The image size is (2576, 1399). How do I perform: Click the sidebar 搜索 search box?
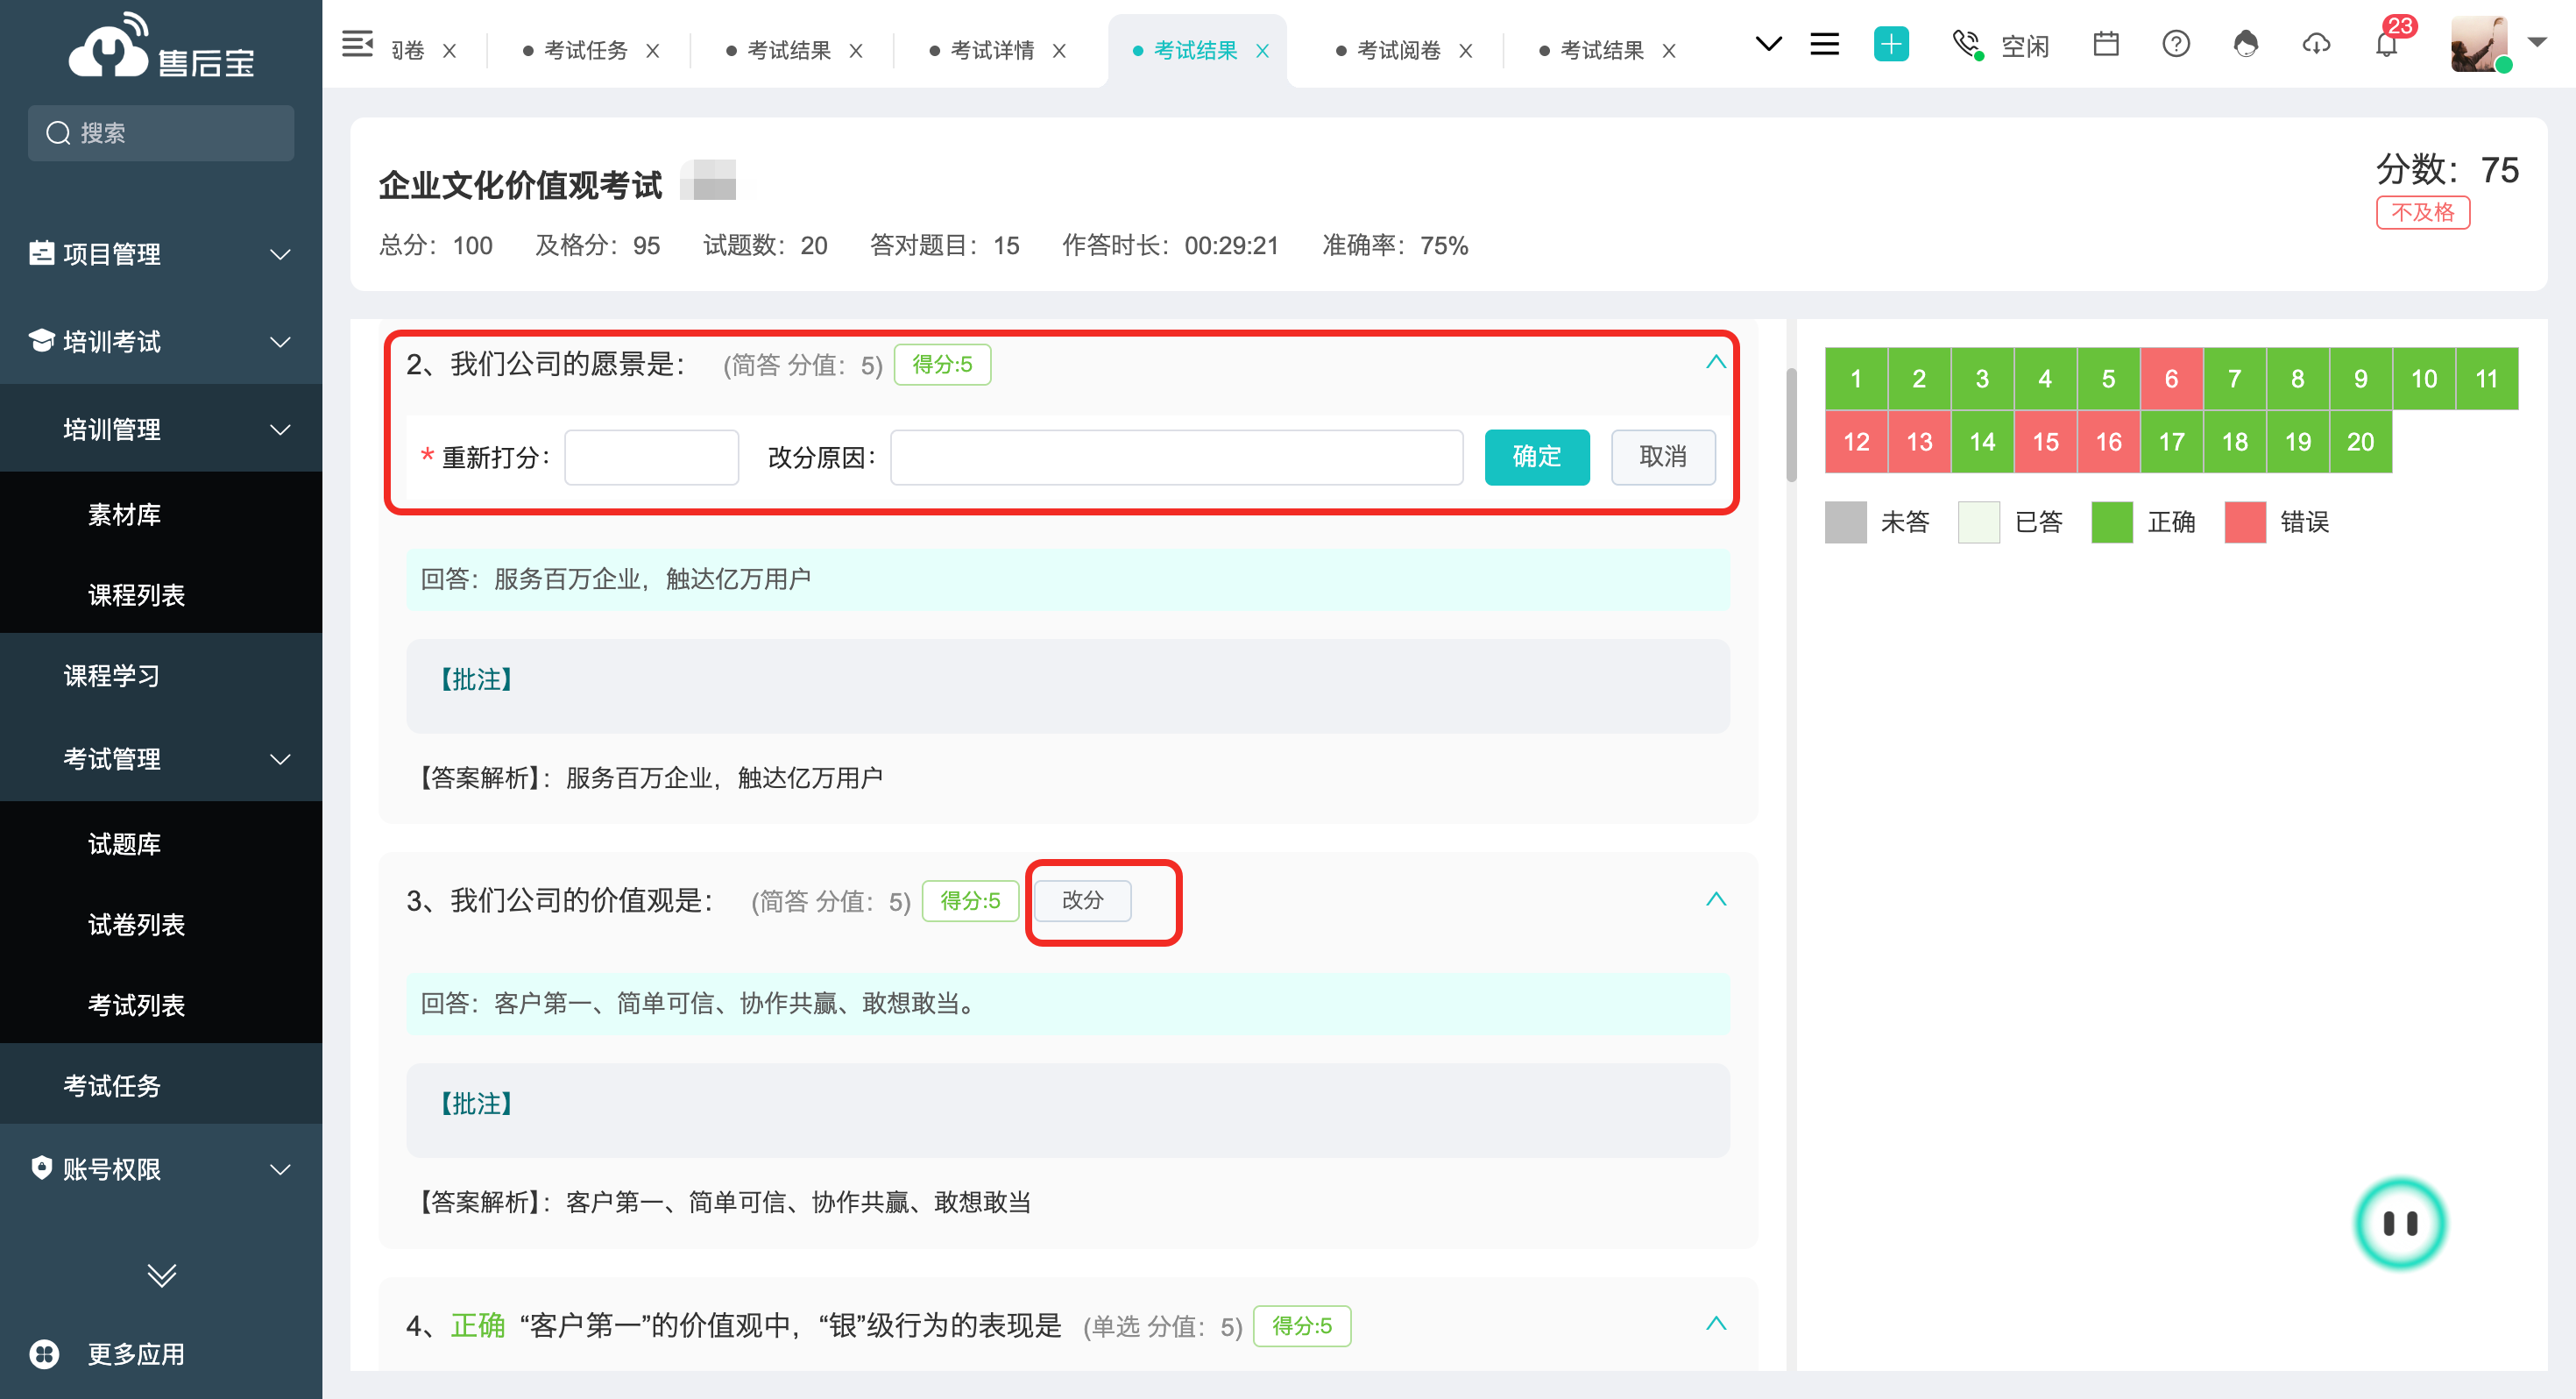[161, 132]
